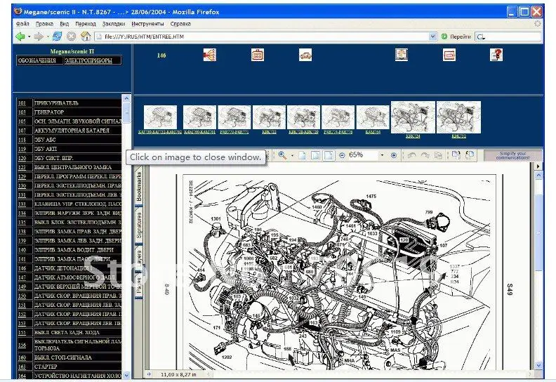Viewport: 556px width, 382px height.
Task: Click the Перейти go button
Action: [x=456, y=37]
